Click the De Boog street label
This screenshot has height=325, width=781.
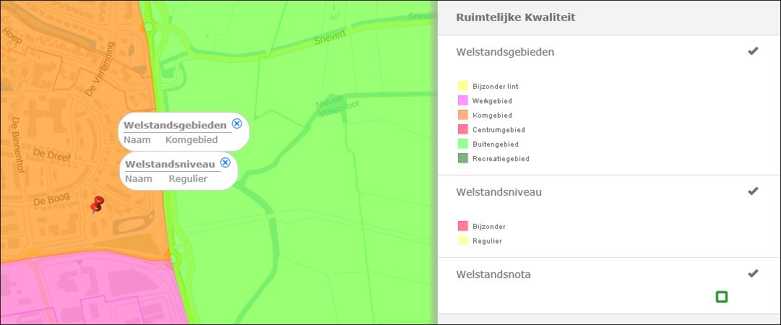click(51, 199)
